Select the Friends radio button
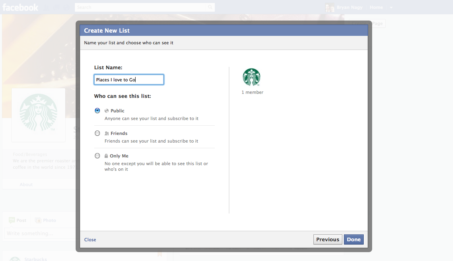Screen dimensions: 453x261 point(97,133)
